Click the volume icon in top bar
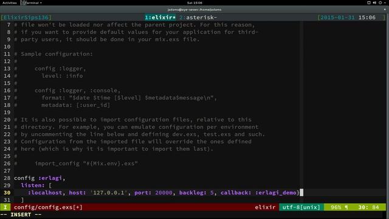Screen dimensions: 389x219 pyautogui.click(x=374, y=2)
